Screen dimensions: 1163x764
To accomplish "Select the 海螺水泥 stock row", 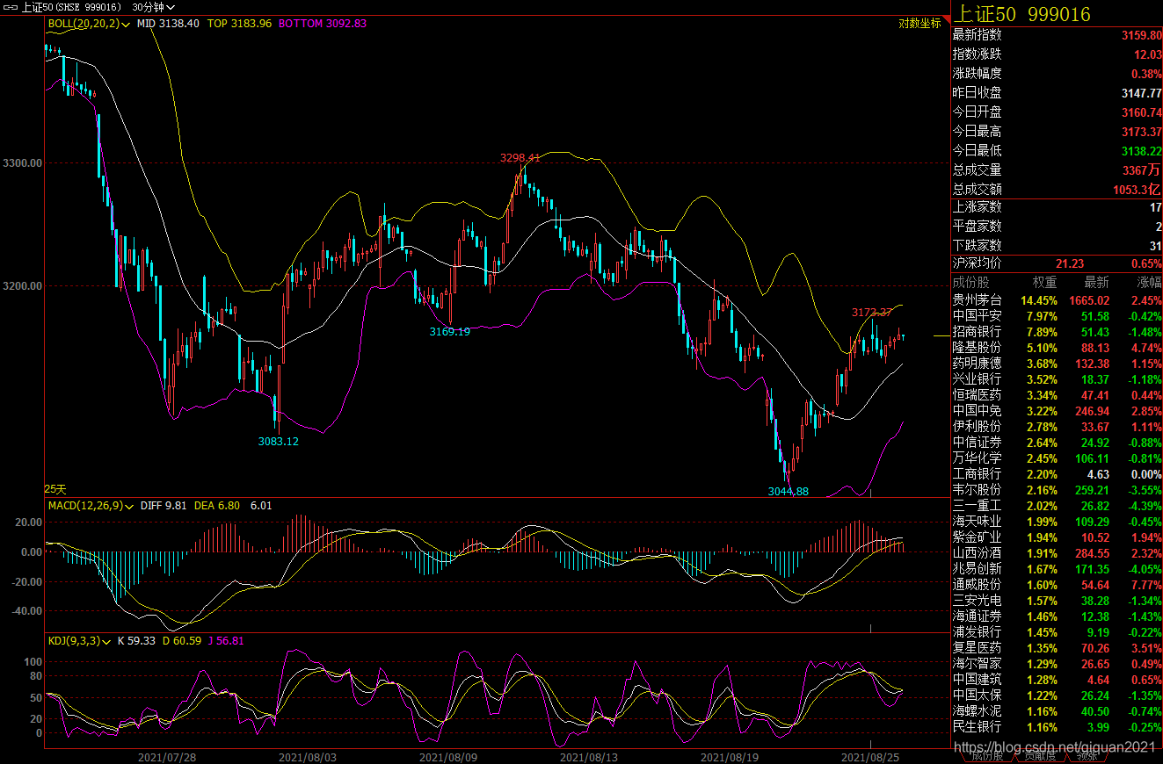I will click(x=1058, y=710).
